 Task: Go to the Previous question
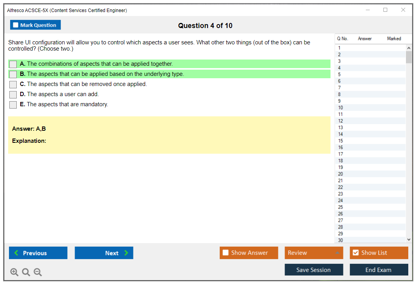38,253
